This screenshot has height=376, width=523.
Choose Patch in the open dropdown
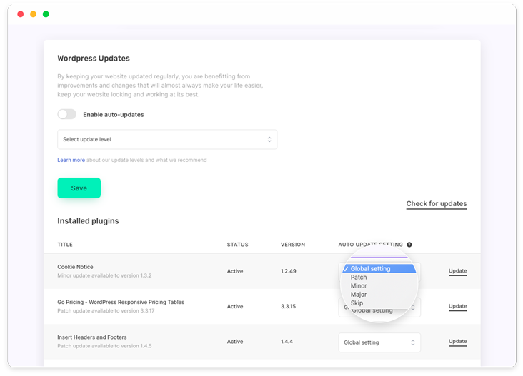pos(359,277)
